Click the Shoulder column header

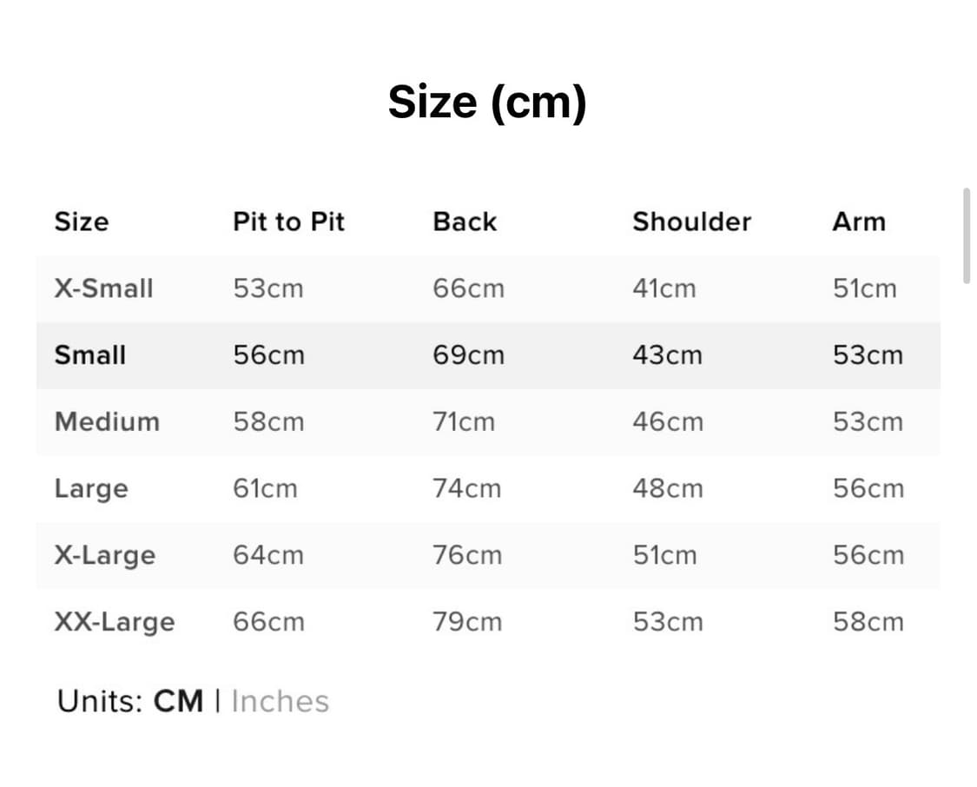691,222
